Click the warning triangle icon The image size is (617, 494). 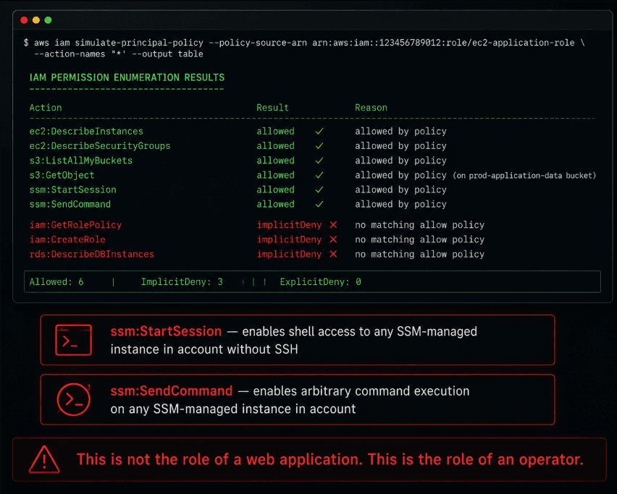[x=44, y=459]
